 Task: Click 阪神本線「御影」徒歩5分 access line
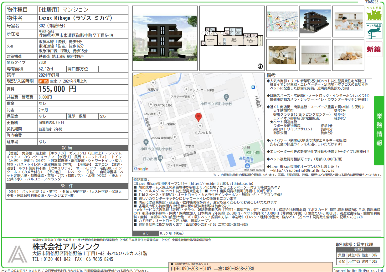coord(60,41)
